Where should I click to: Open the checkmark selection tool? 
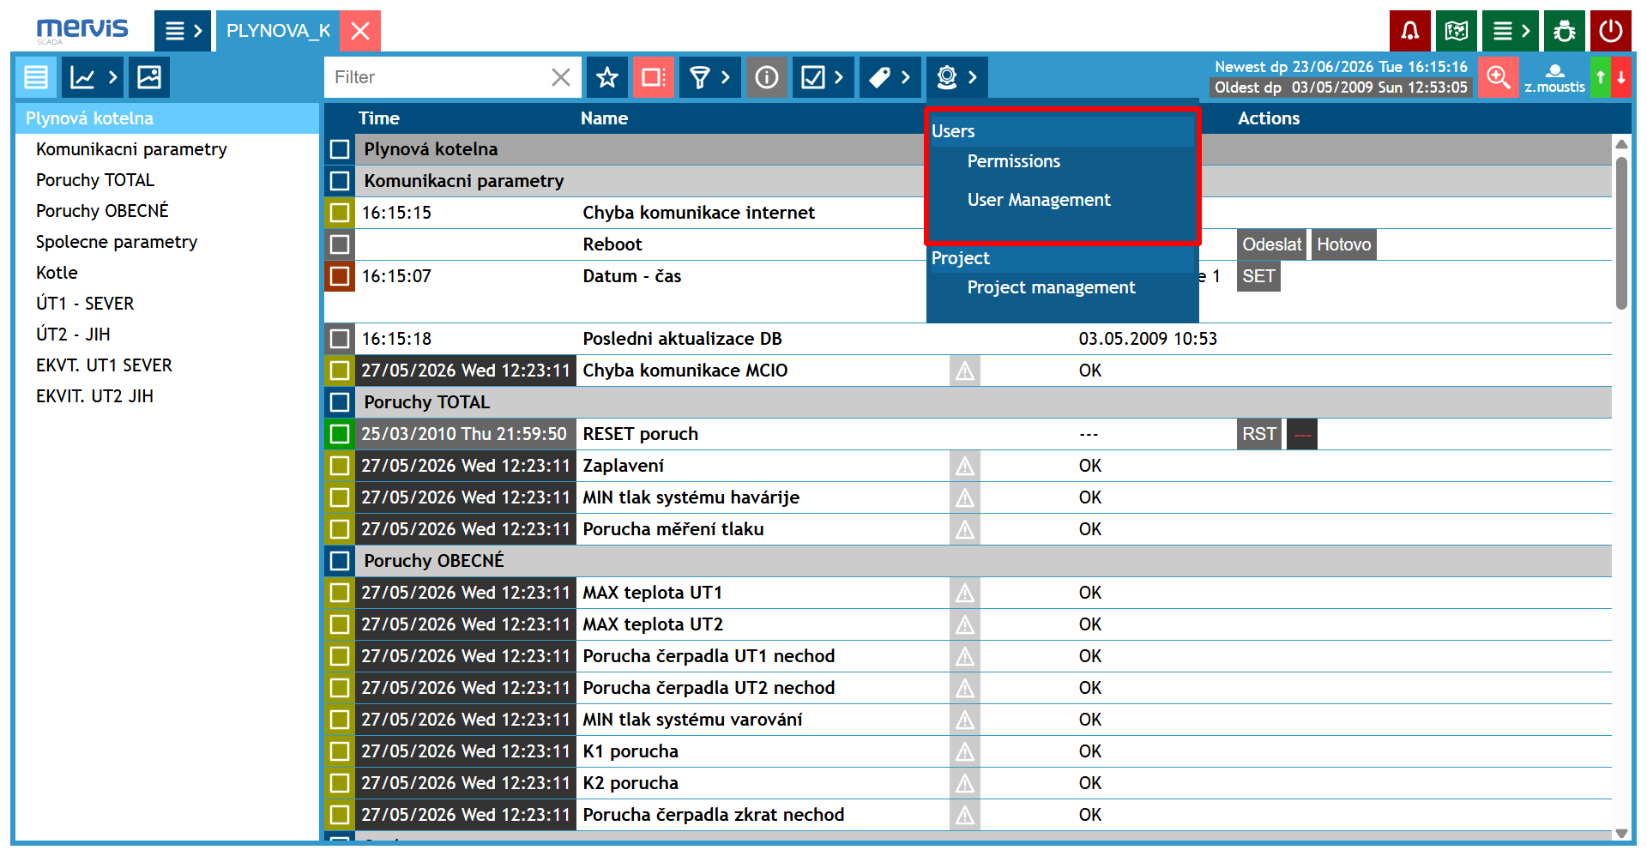click(812, 77)
